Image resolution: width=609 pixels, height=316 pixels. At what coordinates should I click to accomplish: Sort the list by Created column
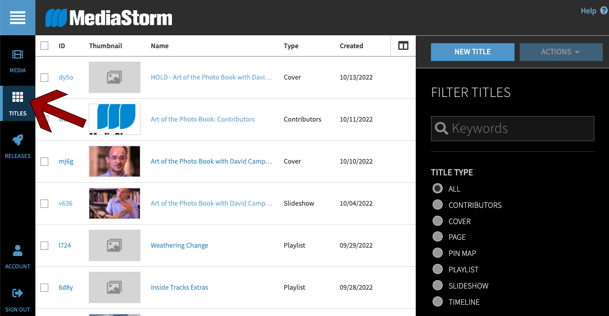point(351,46)
